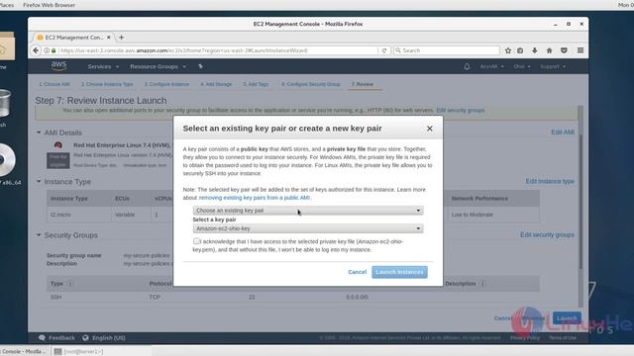Open the Resource Groups menu

click(158, 66)
